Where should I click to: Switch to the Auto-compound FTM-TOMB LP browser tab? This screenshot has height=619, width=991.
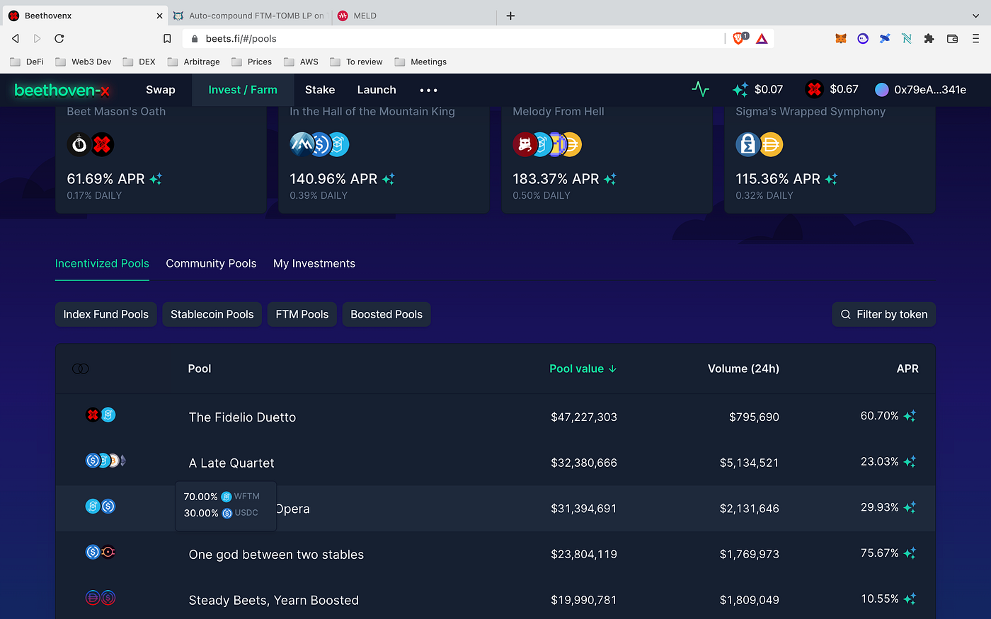(x=248, y=16)
